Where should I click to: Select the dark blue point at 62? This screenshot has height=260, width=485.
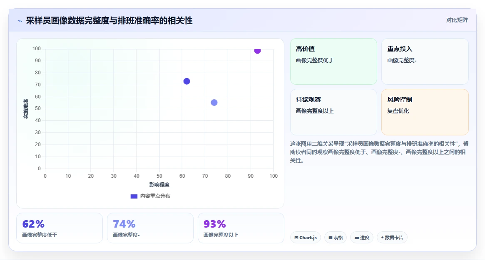click(x=187, y=81)
